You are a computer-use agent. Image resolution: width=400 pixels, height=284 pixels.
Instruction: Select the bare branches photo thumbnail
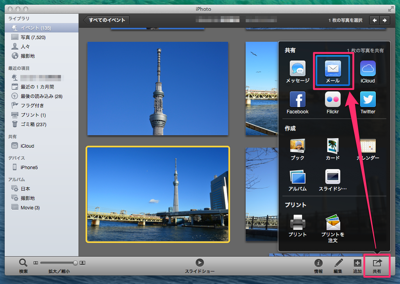(261, 194)
